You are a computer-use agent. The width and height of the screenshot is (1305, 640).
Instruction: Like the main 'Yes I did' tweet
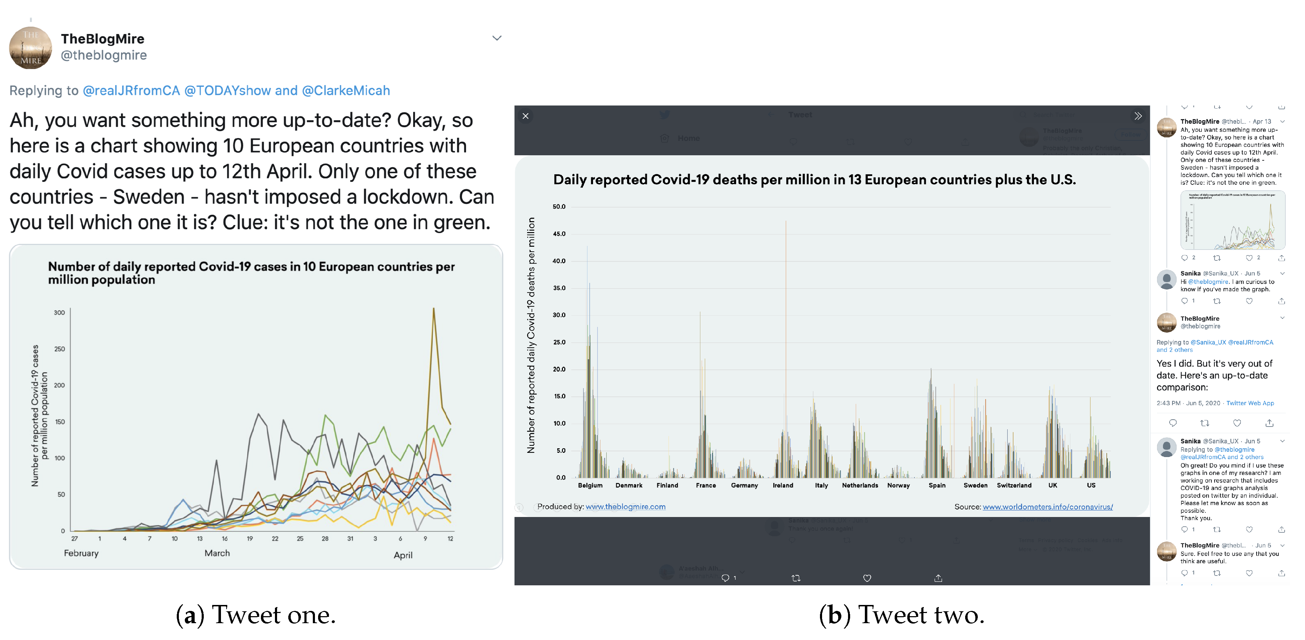coord(1237,423)
